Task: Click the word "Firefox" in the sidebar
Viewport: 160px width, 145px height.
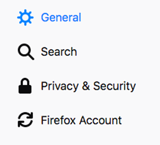Action: pos(58,120)
